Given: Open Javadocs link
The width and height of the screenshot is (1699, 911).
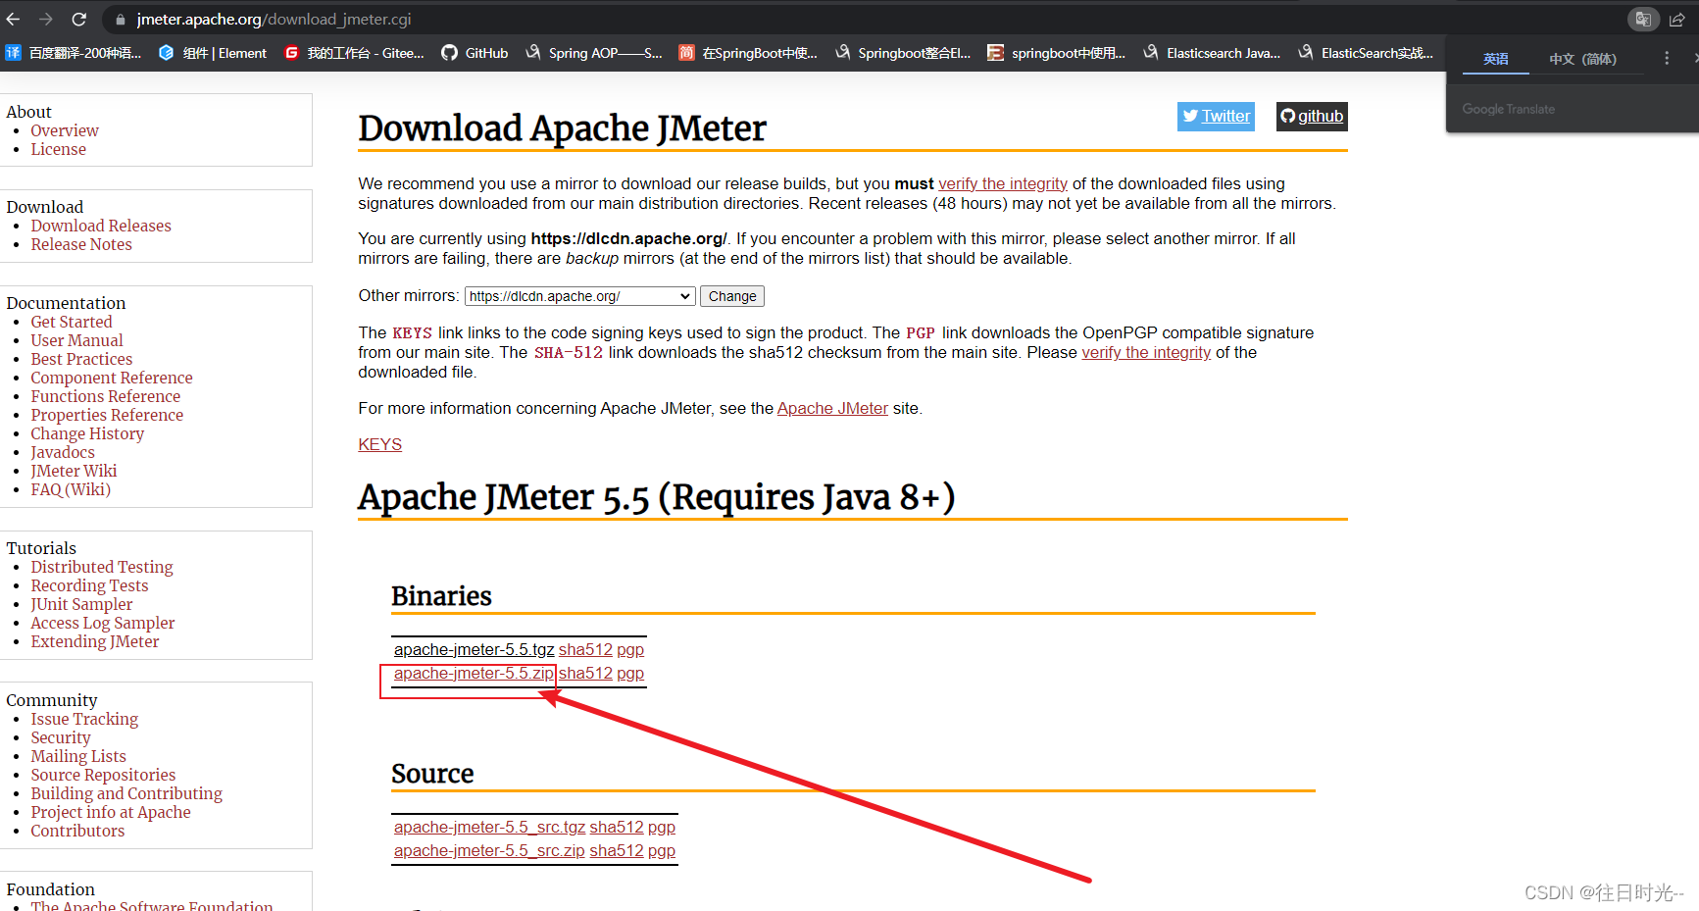Looking at the screenshot, I should click(x=63, y=452).
